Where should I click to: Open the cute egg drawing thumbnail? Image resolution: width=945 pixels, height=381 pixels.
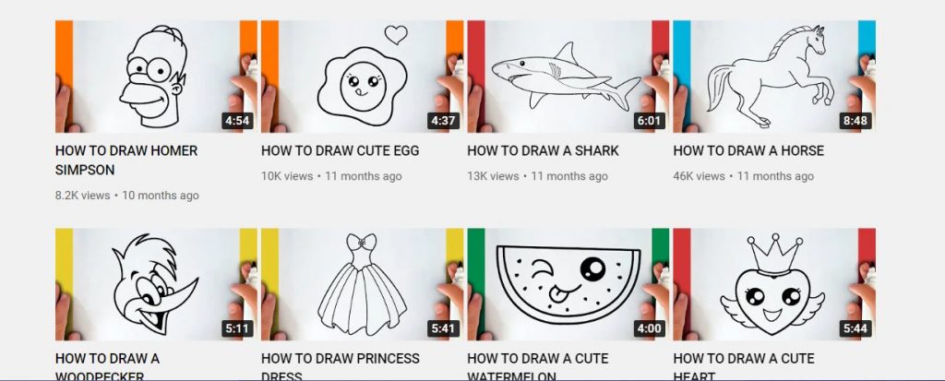click(x=362, y=77)
